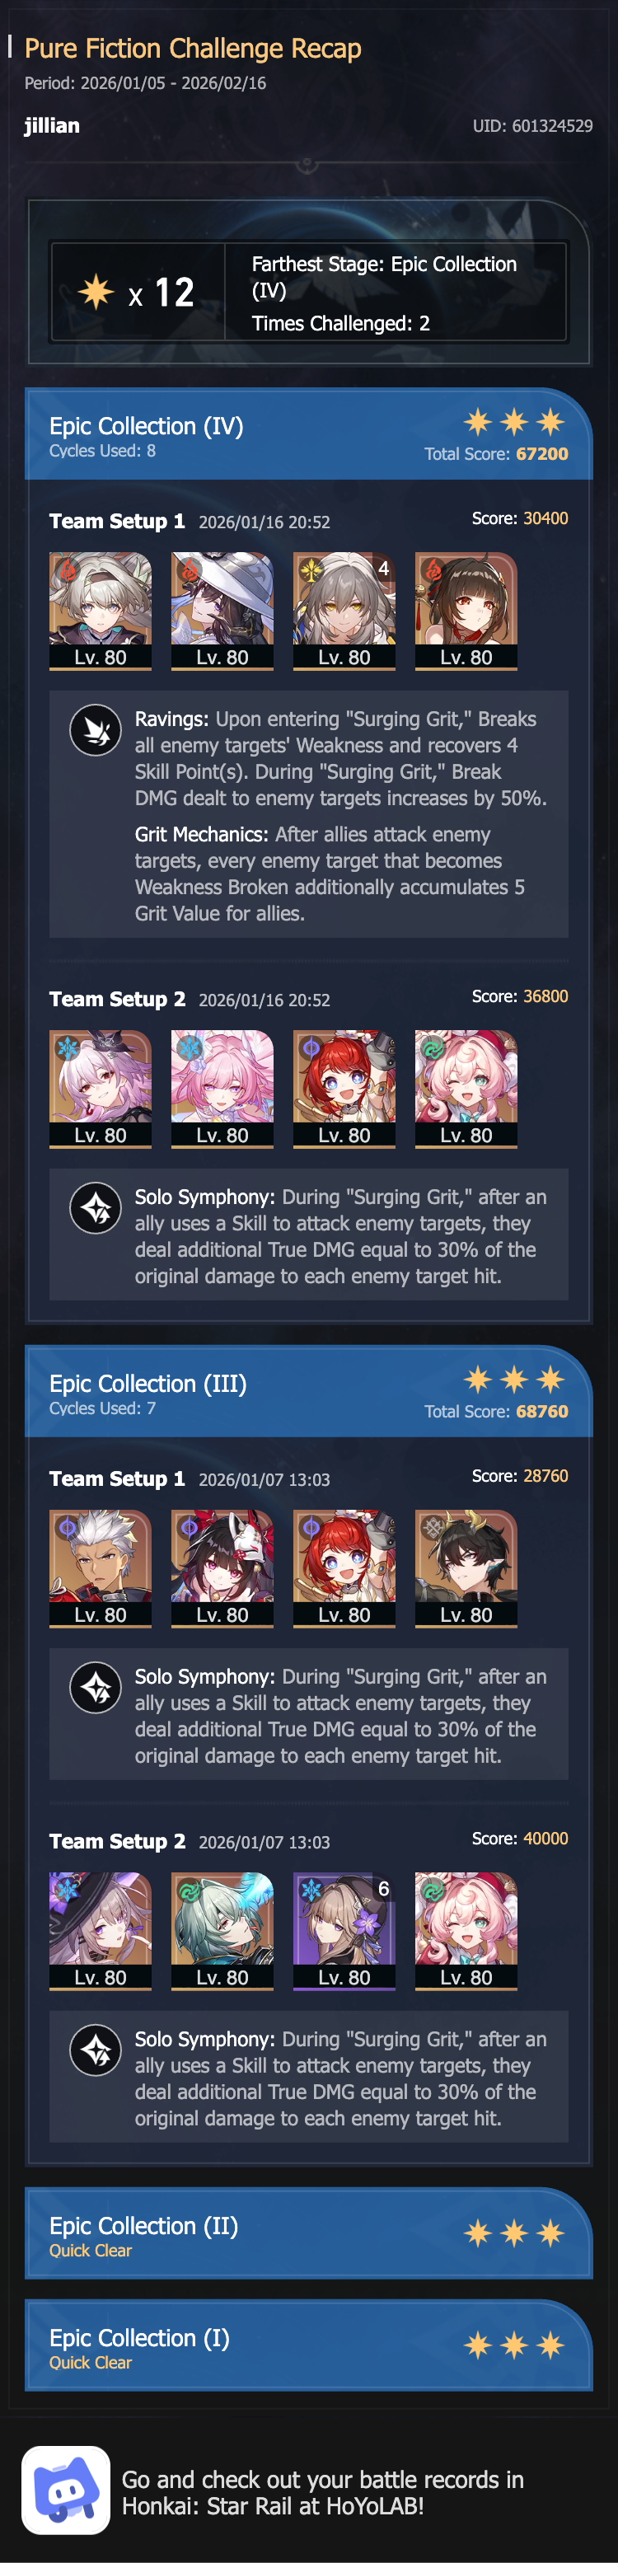Click the Farthest Stage summary panel
The width and height of the screenshot is (618, 2563).
coord(308,293)
